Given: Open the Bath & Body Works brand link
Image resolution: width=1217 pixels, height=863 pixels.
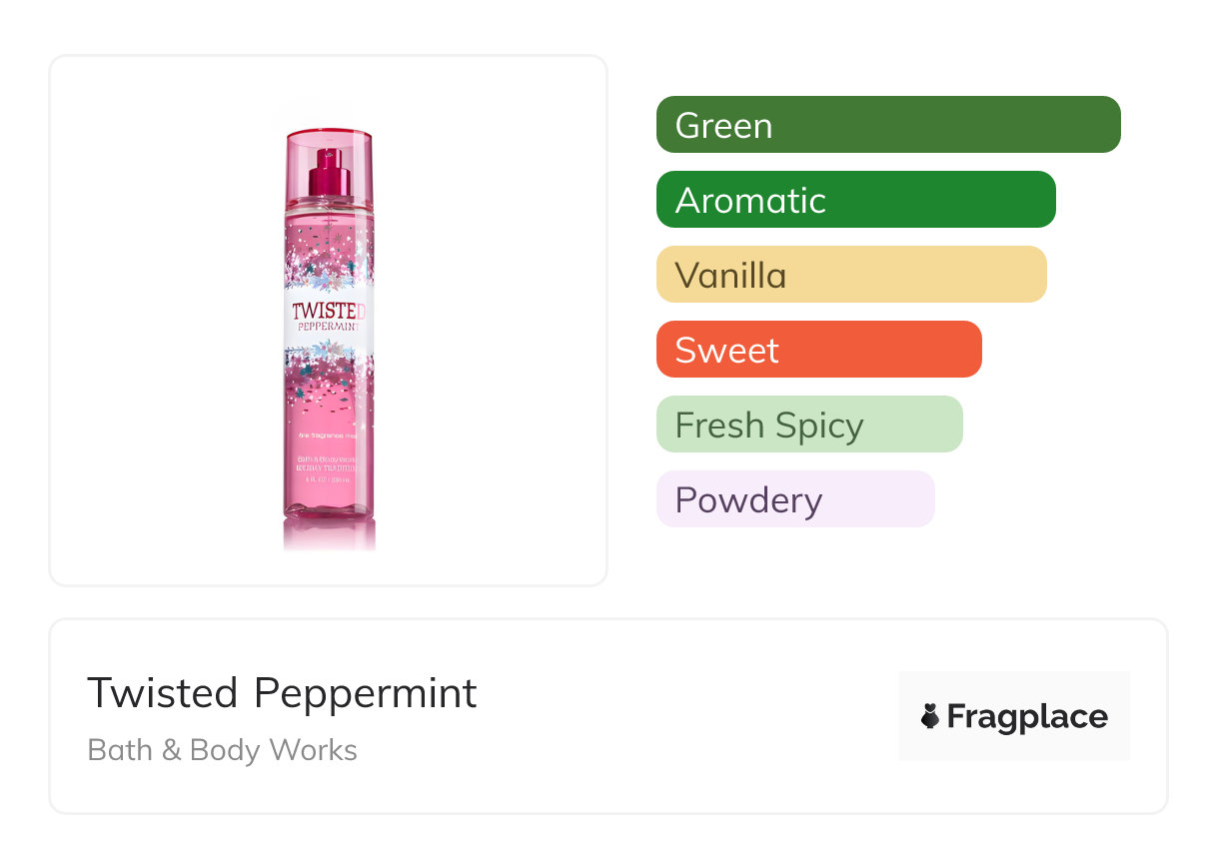Looking at the screenshot, I should coord(222,750).
